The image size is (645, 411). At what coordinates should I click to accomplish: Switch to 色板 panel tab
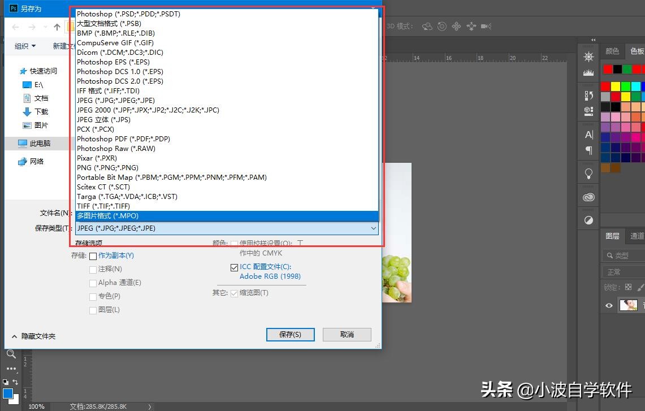tap(637, 51)
